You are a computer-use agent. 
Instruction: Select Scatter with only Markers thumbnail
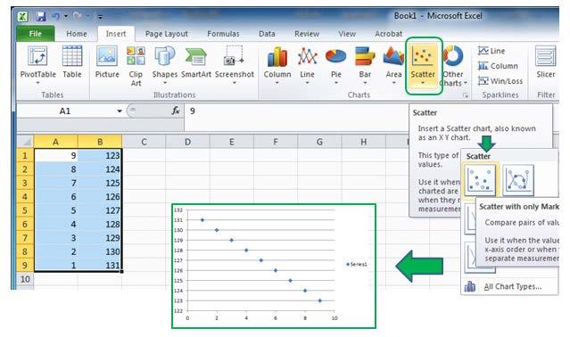tap(480, 180)
